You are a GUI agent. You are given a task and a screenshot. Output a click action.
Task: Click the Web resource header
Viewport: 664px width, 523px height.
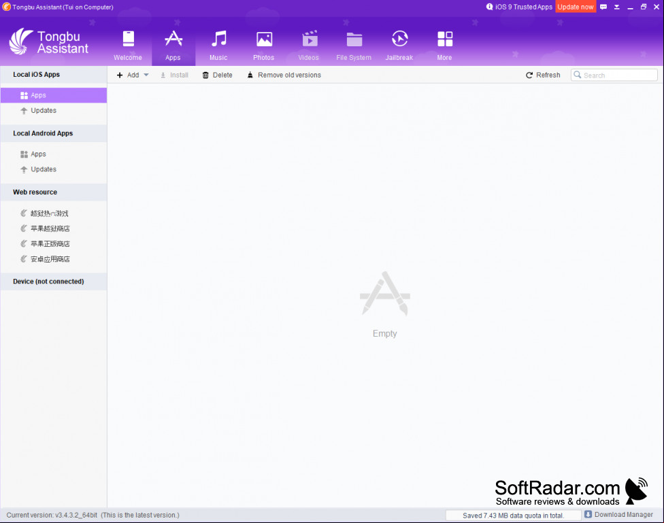pos(53,192)
